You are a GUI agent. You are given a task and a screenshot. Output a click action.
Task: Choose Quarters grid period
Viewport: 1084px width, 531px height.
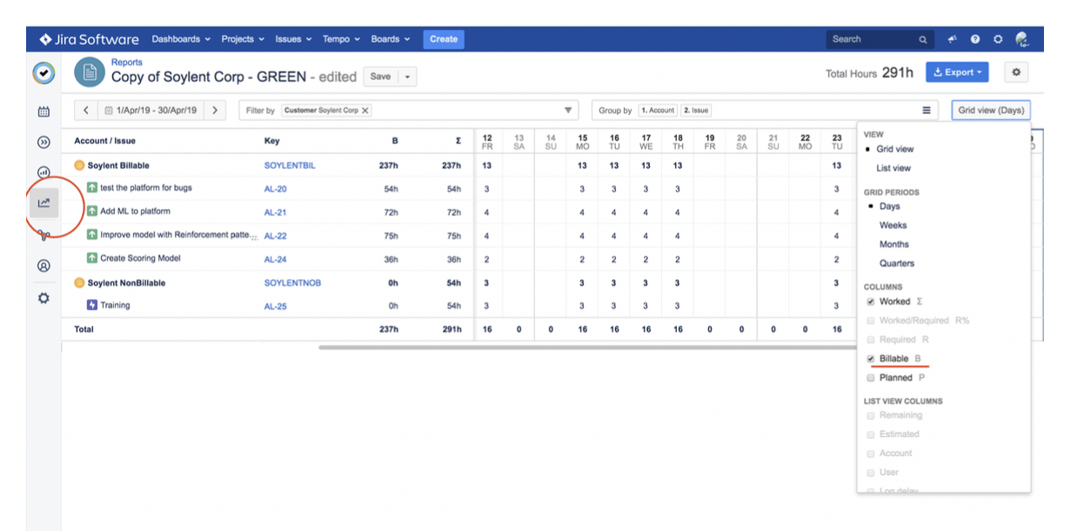tap(897, 263)
